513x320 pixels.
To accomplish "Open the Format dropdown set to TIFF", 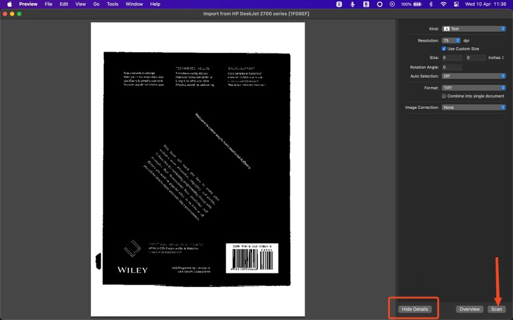I will (473, 88).
